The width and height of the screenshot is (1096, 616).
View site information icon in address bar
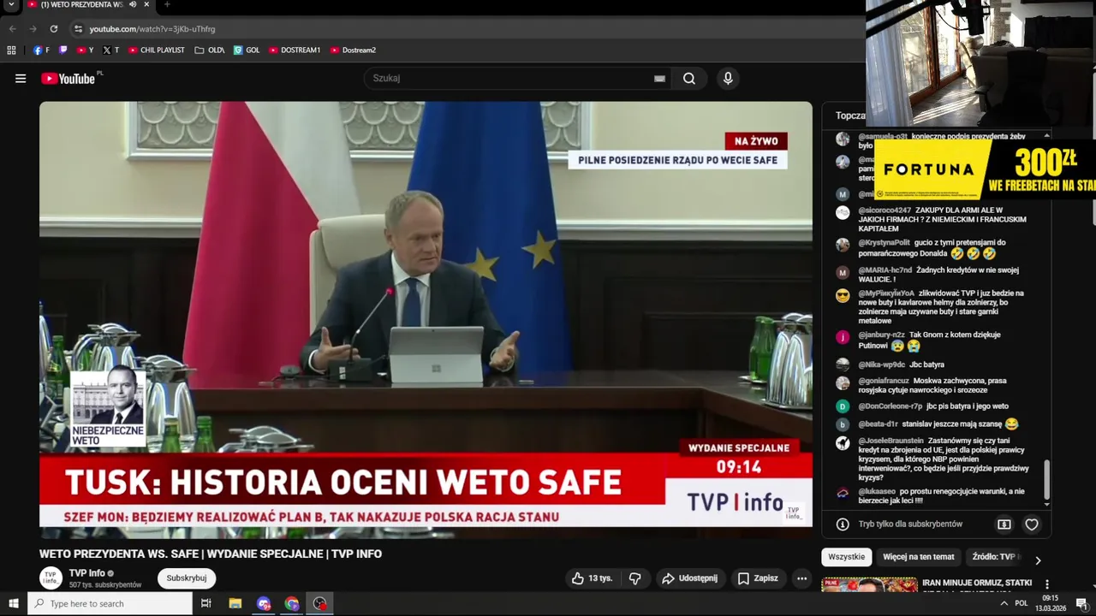click(78, 29)
